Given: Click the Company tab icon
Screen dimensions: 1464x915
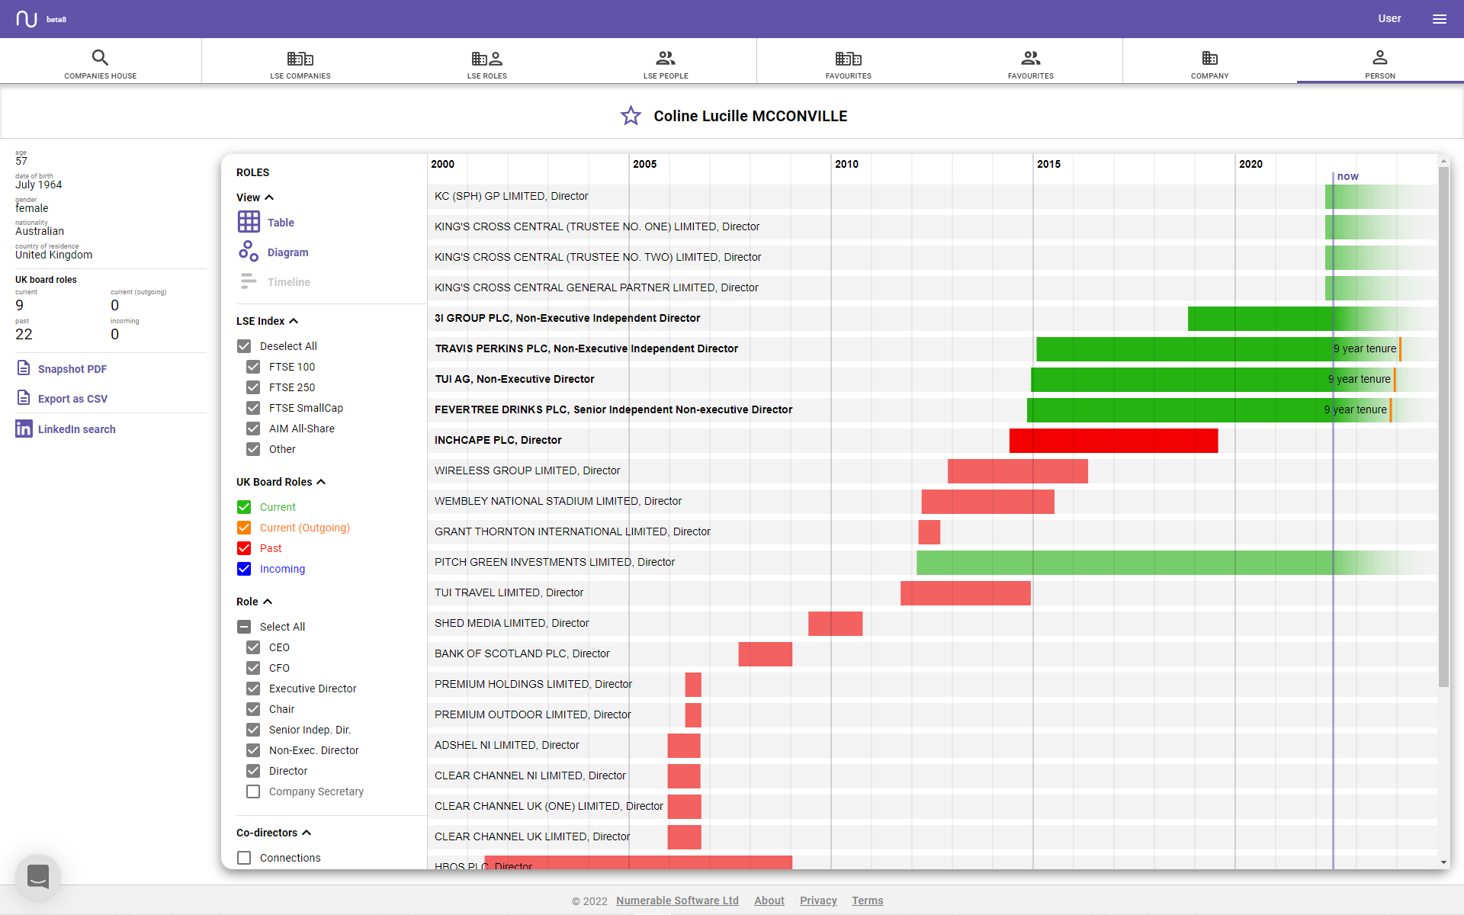Looking at the screenshot, I should [1209, 58].
